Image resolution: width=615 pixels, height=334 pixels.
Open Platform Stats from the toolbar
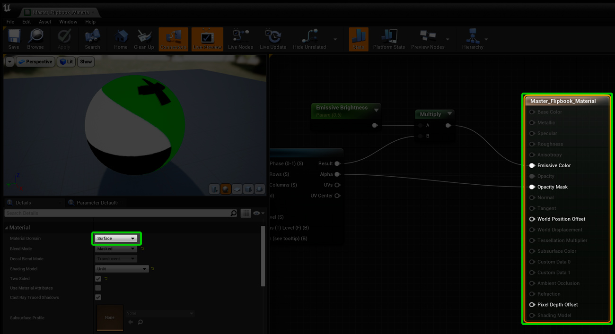(389, 39)
